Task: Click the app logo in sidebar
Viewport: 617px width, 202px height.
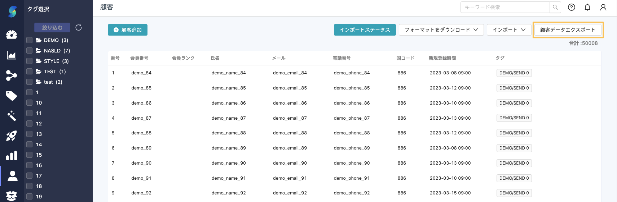Action: pyautogui.click(x=12, y=12)
